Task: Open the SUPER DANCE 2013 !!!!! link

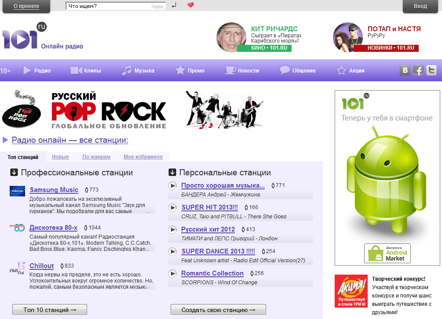Action: pos(218,251)
